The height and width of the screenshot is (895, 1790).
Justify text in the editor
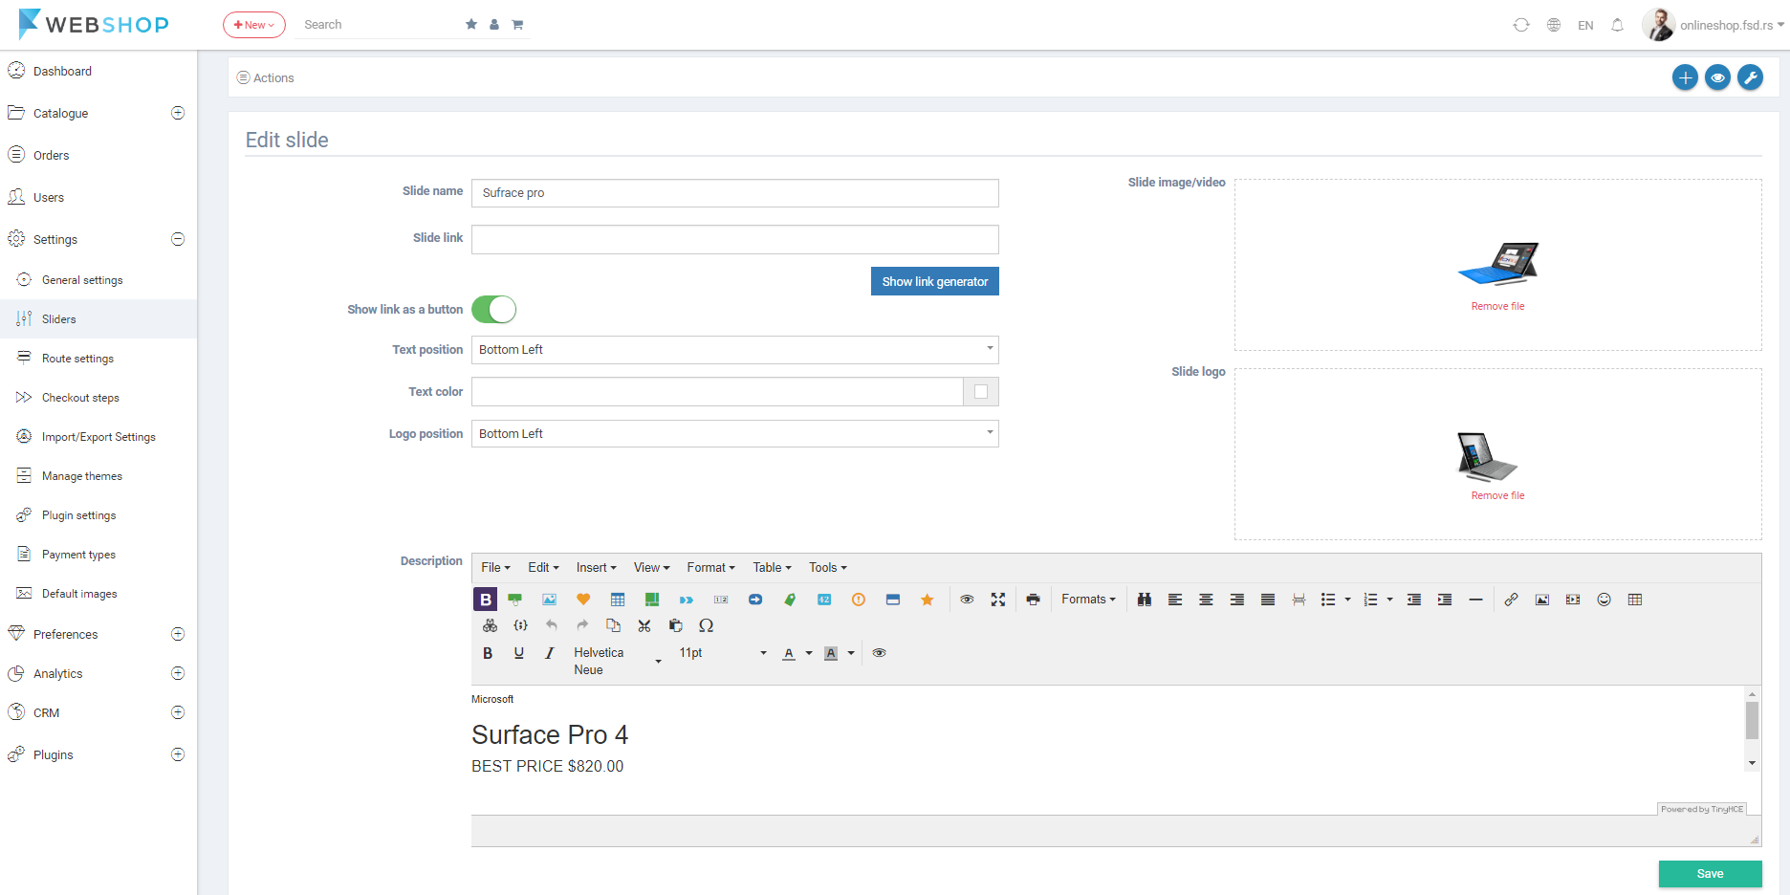(x=1268, y=600)
